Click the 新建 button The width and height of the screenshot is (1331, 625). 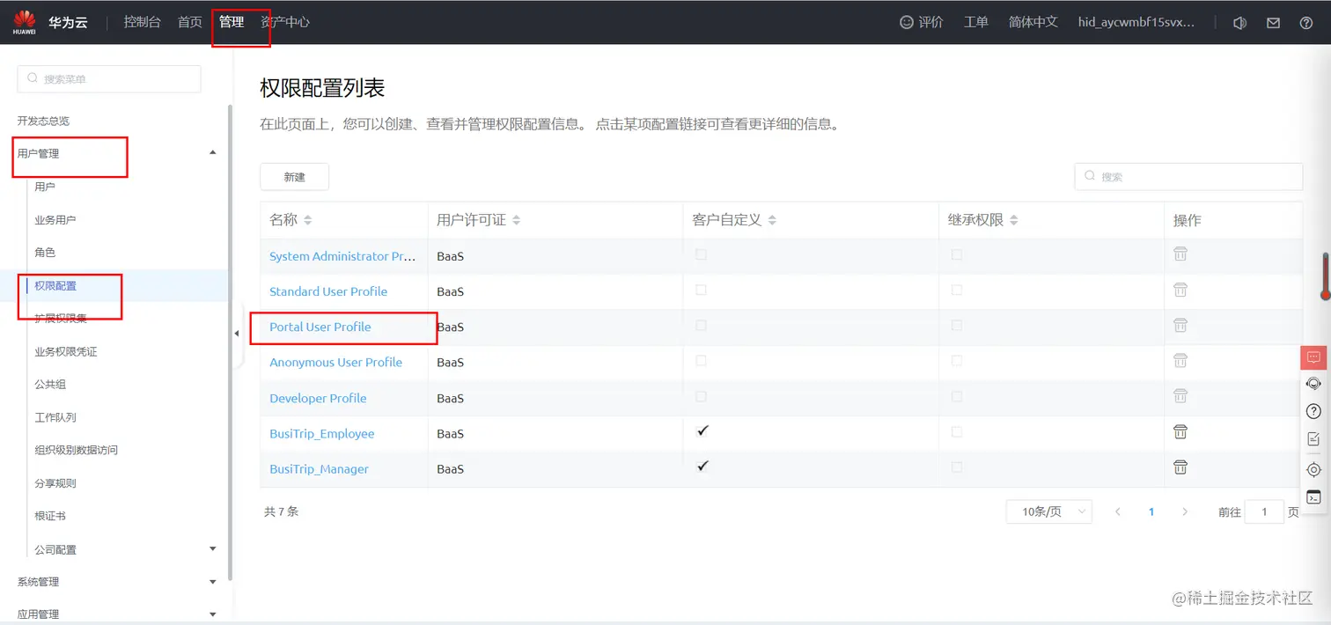click(x=294, y=177)
